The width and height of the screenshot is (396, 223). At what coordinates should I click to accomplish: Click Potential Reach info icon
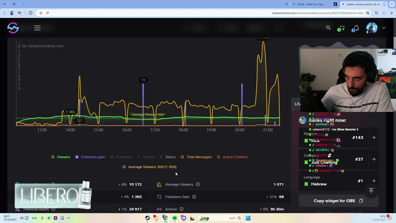click(53, 209)
